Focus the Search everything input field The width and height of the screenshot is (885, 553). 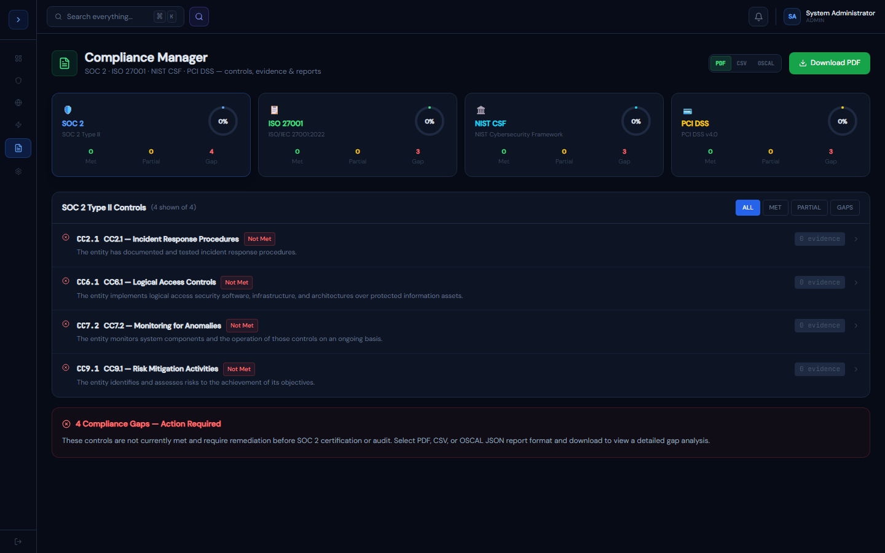tap(116, 17)
